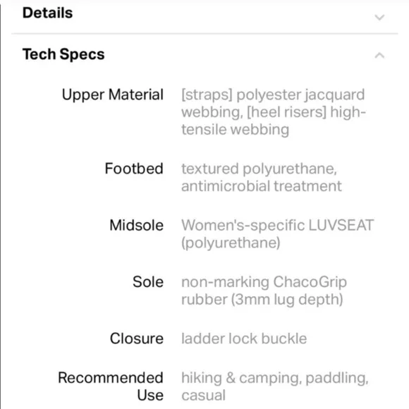The height and width of the screenshot is (409, 409).
Task: Collapse the Tech Specs section chevron
Action: (x=379, y=55)
